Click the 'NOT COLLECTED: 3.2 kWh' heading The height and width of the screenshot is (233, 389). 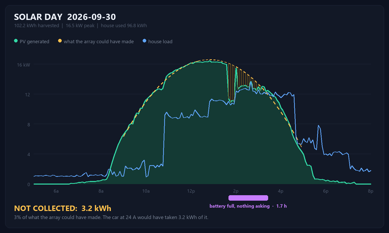pyautogui.click(x=62, y=208)
